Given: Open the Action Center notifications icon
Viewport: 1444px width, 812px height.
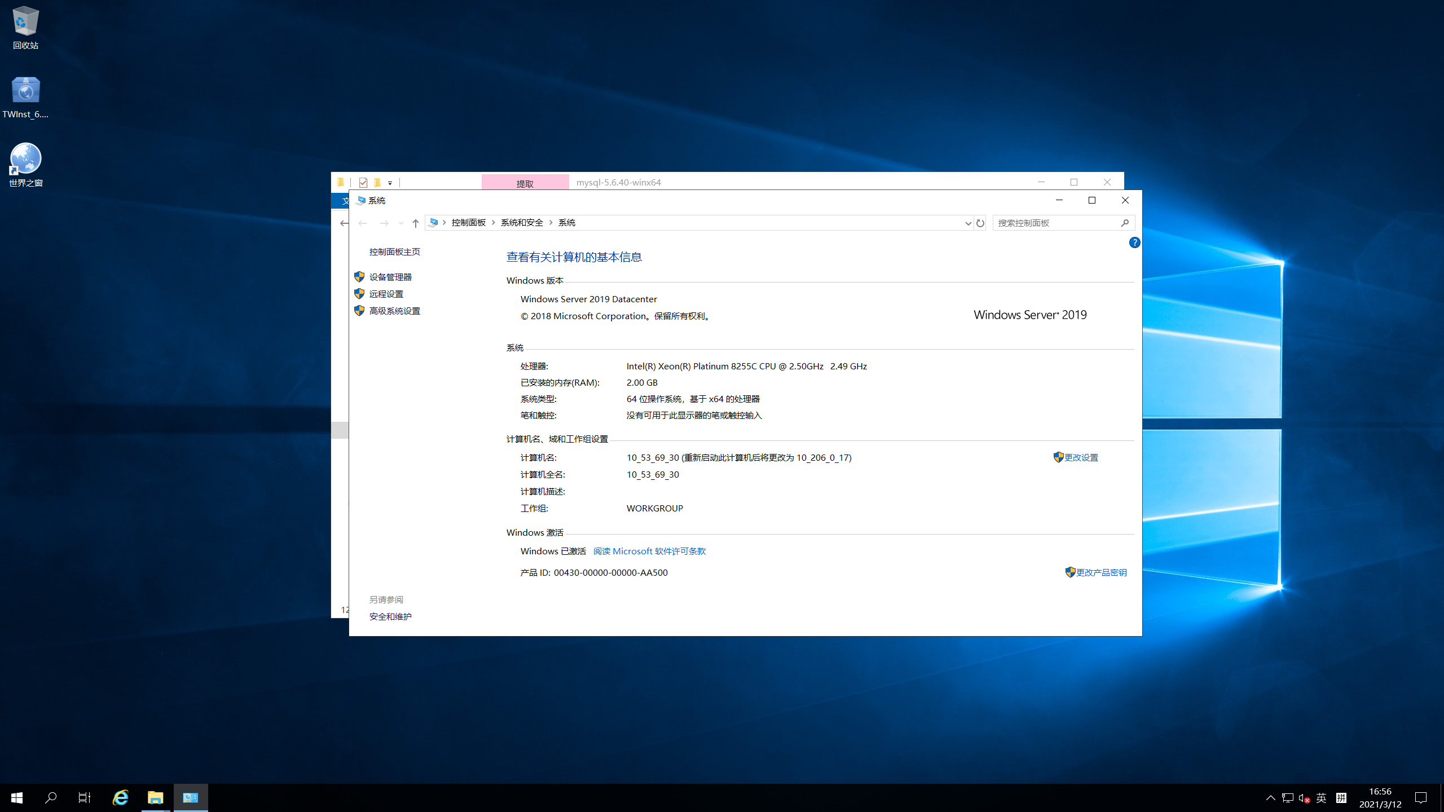Looking at the screenshot, I should point(1421,798).
